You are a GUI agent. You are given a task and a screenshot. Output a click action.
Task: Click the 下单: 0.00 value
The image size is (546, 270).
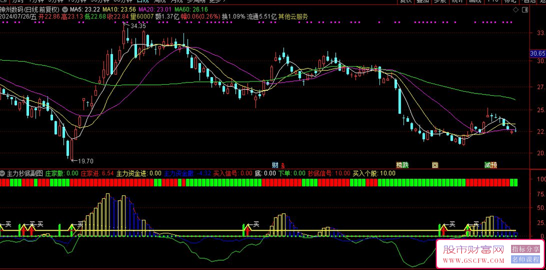[x=292, y=173]
